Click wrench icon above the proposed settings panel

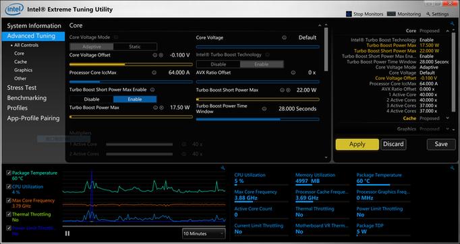pyautogui.click(x=452, y=24)
